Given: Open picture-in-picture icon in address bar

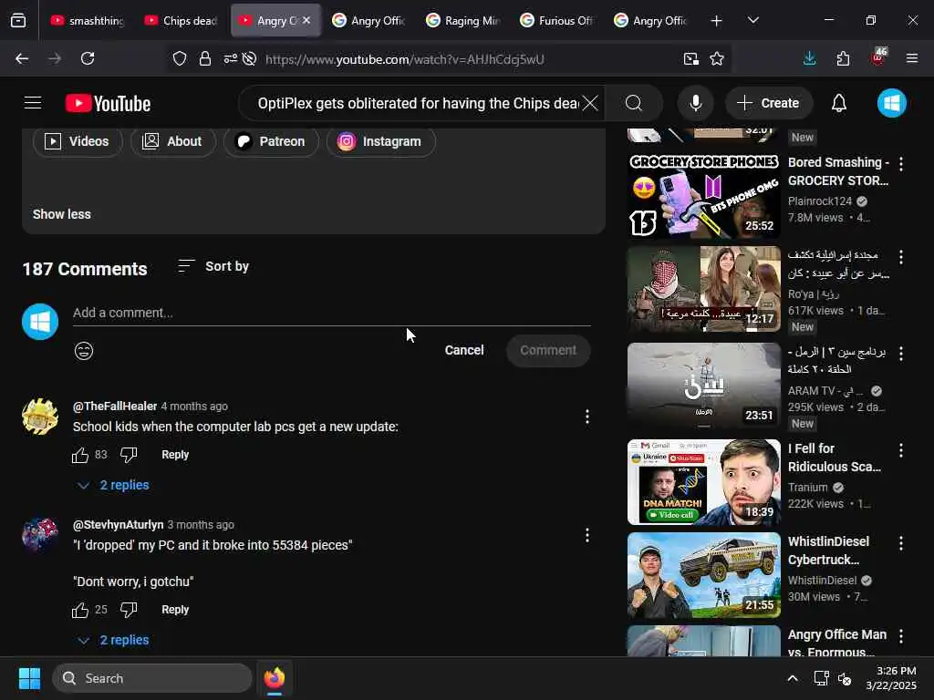Looking at the screenshot, I should 691,58.
